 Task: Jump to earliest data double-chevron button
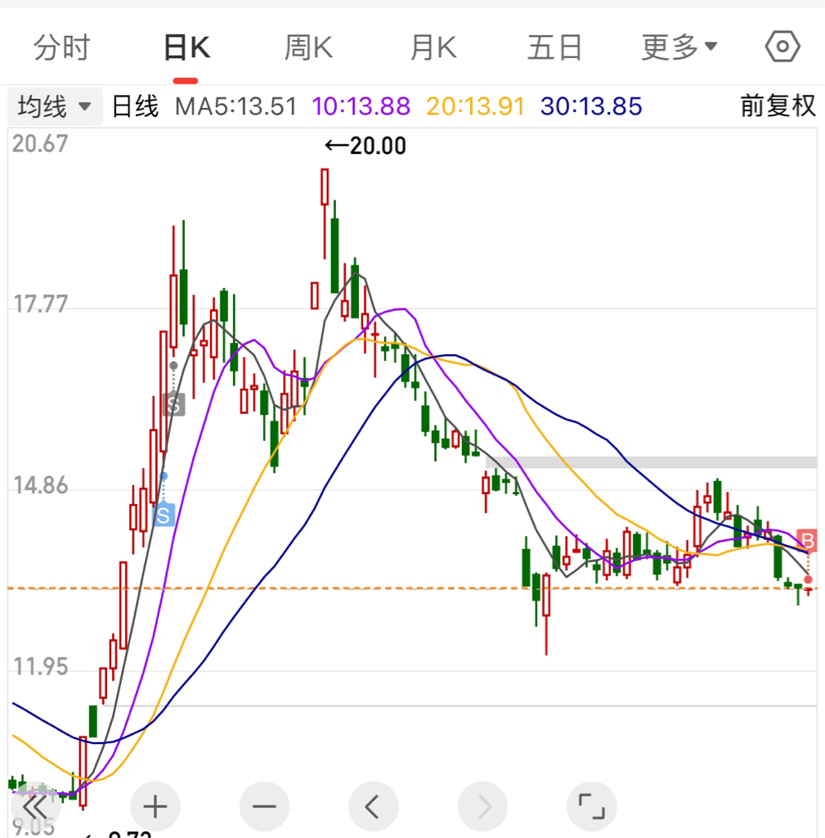point(35,806)
